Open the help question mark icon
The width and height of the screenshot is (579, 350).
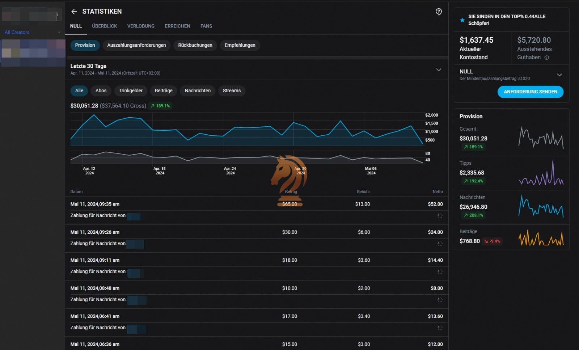point(439,12)
